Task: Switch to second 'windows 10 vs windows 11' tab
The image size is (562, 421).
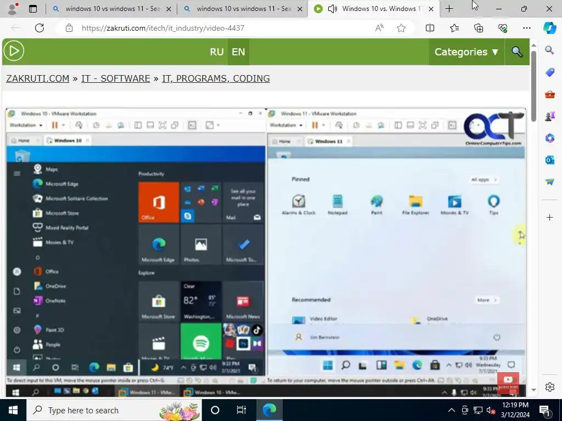Action: coord(243,9)
